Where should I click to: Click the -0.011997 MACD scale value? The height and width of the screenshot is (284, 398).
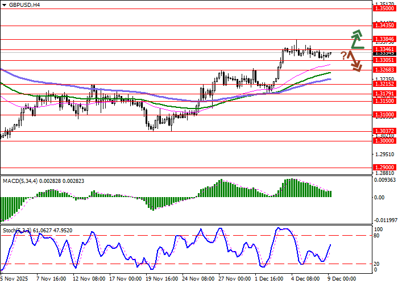point(386,220)
